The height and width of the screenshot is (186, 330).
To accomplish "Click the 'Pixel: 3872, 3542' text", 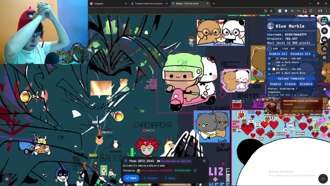I will pyautogui.click(x=141, y=161).
